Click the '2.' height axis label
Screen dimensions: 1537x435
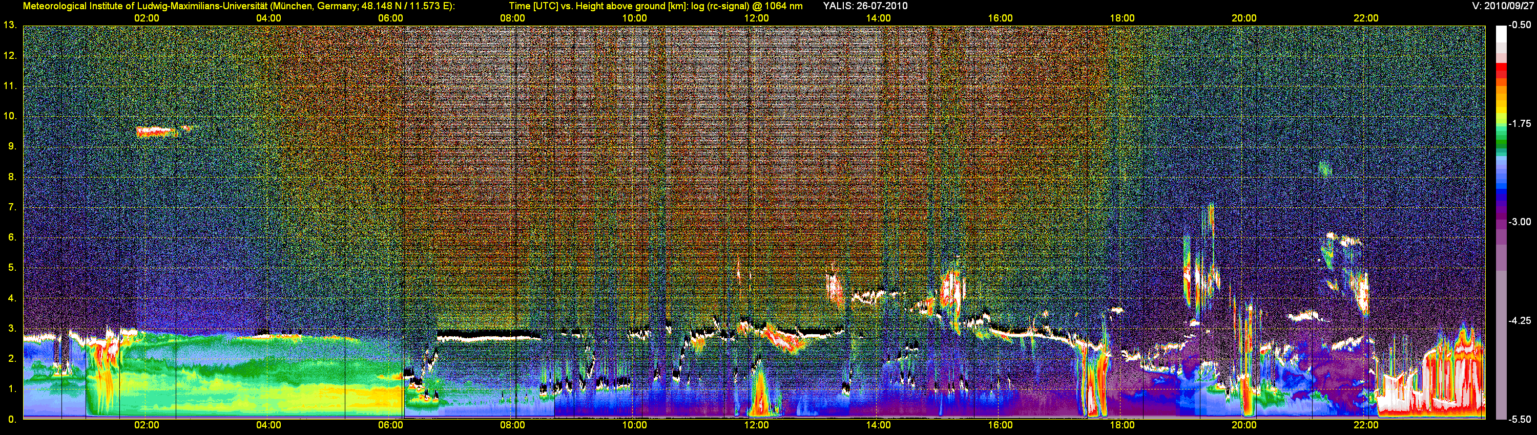click(12, 359)
